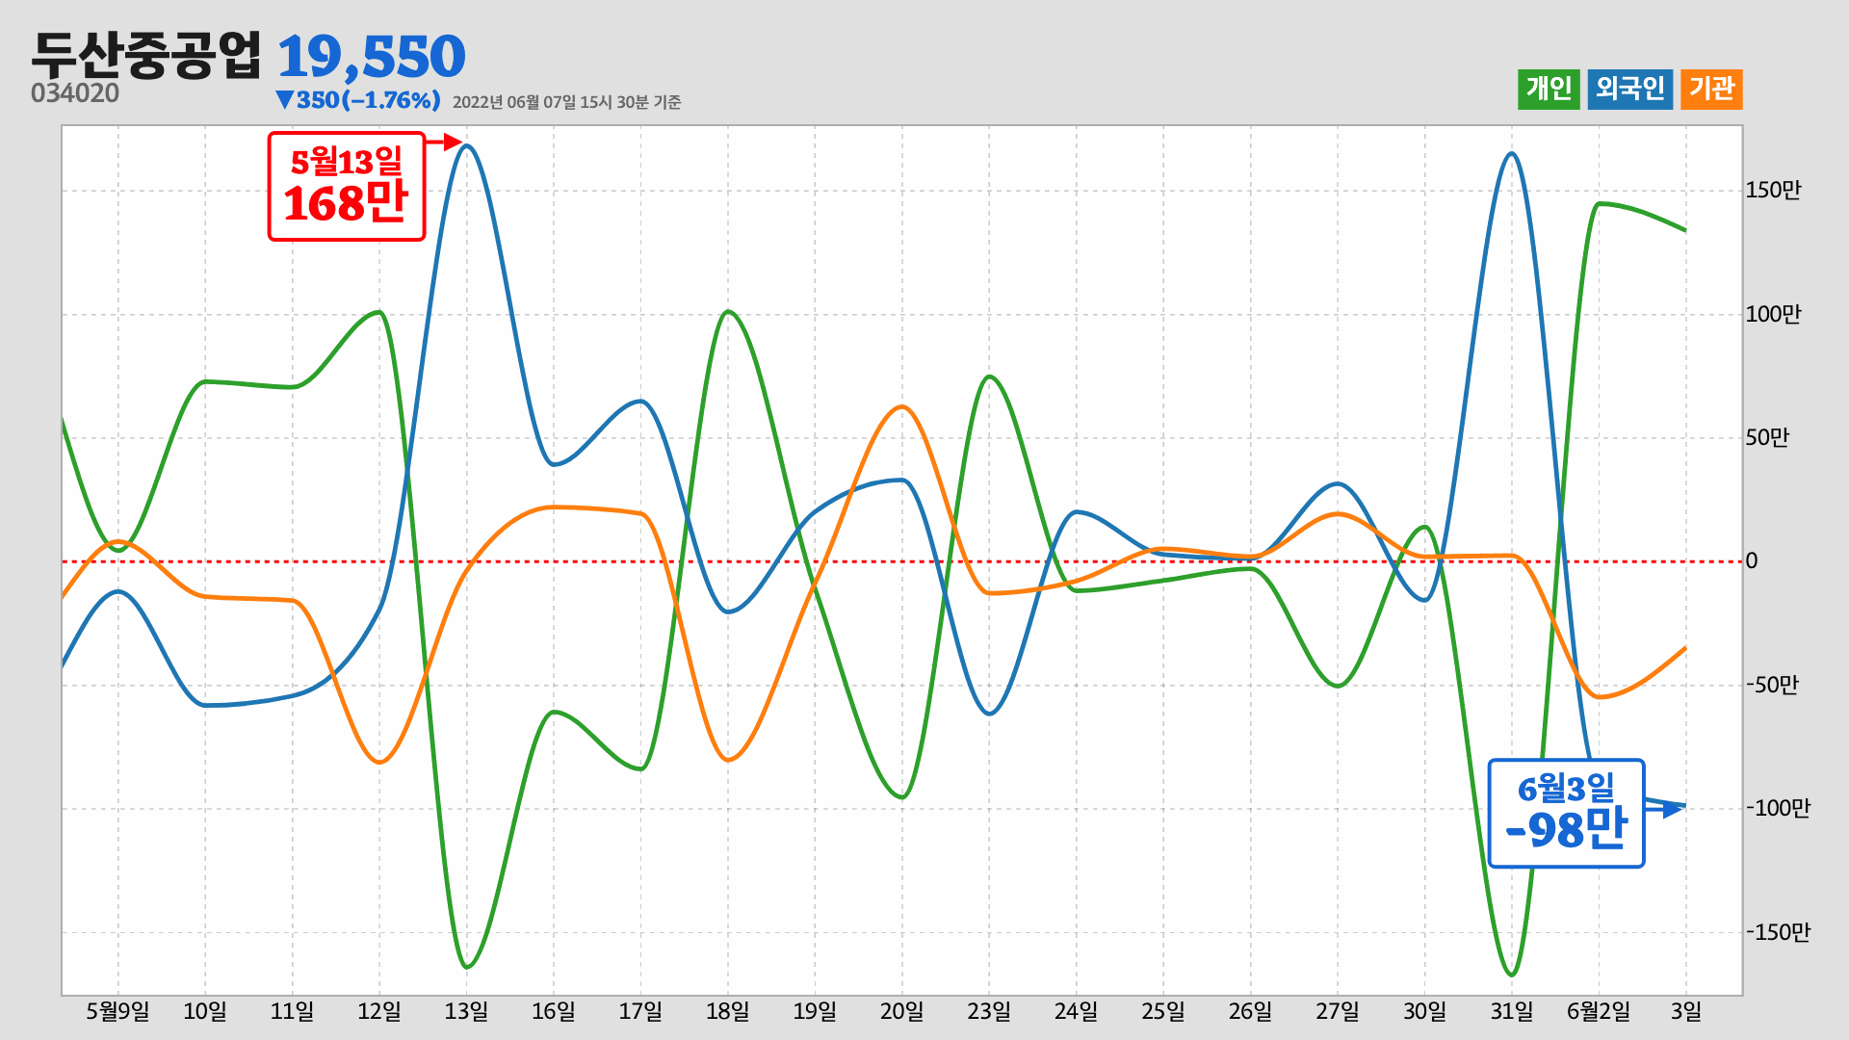Click the change value ▼350(-1.76%)
This screenshot has width=1849, height=1040.
pos(357,100)
